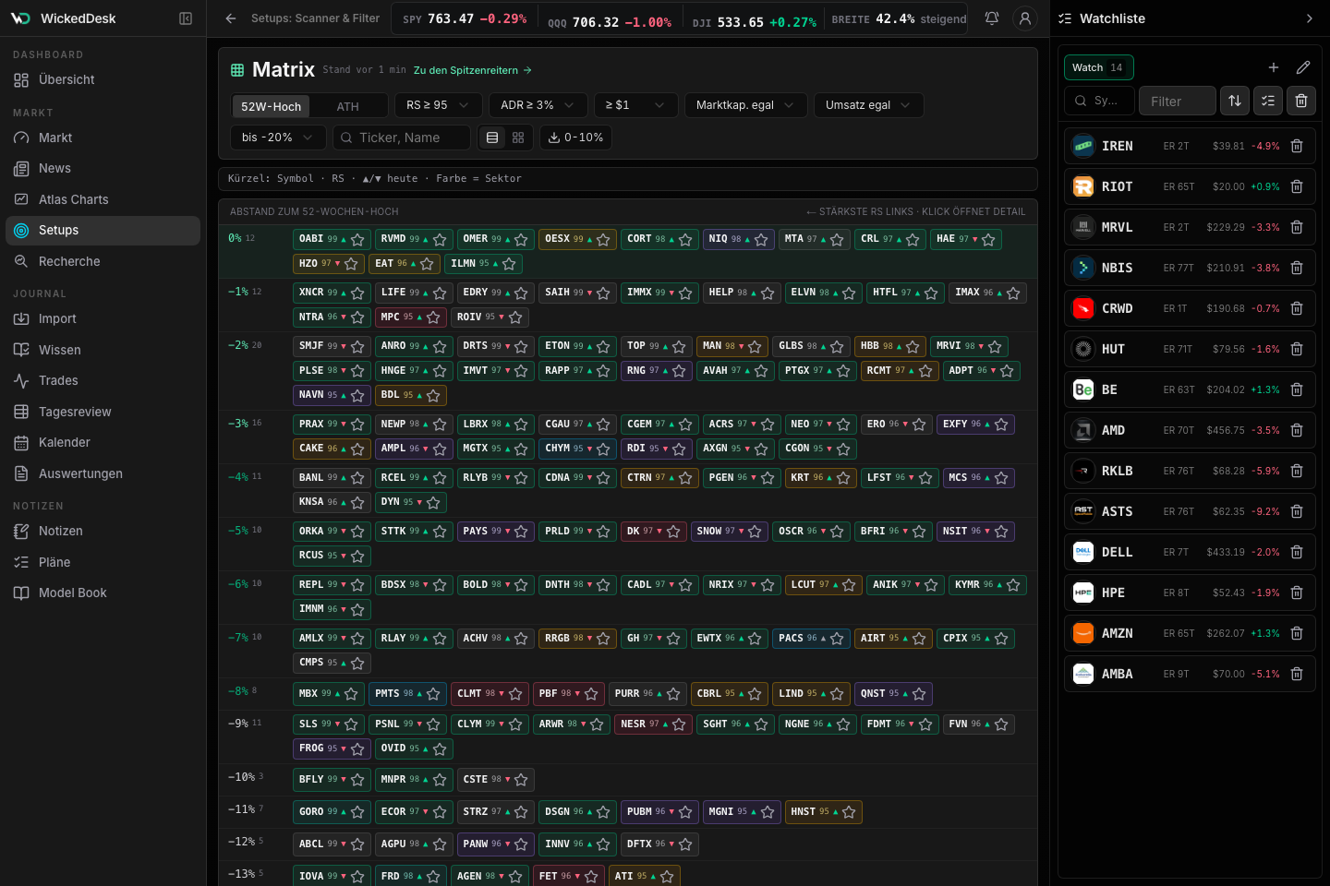Screen dimensions: 1330x886
Task: Open ≥ $1 price dropdown
Action: (635, 105)
